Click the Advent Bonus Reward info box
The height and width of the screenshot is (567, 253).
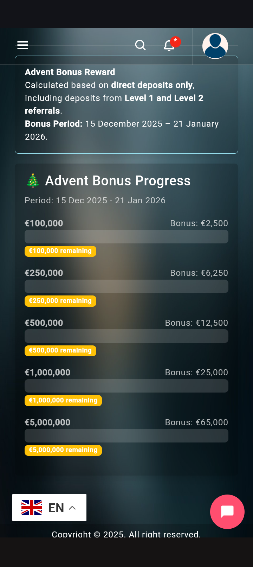tap(126, 104)
